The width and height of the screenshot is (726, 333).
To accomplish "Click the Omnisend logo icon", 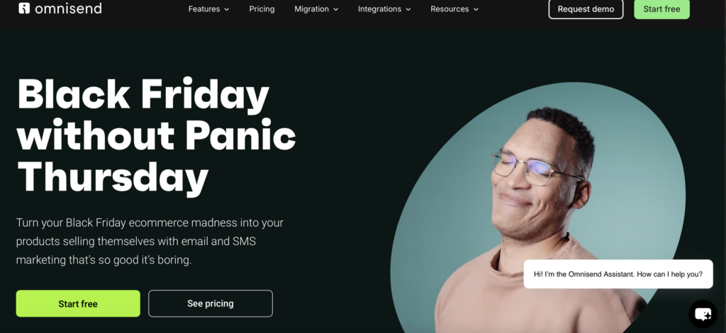I will (x=24, y=8).
